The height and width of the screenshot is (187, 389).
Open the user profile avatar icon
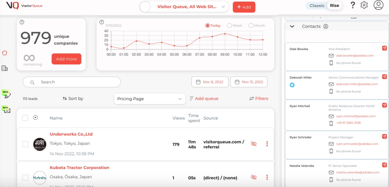378,5
